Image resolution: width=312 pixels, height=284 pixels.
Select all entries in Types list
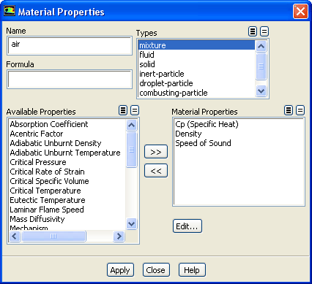pyautogui.click(x=253, y=31)
